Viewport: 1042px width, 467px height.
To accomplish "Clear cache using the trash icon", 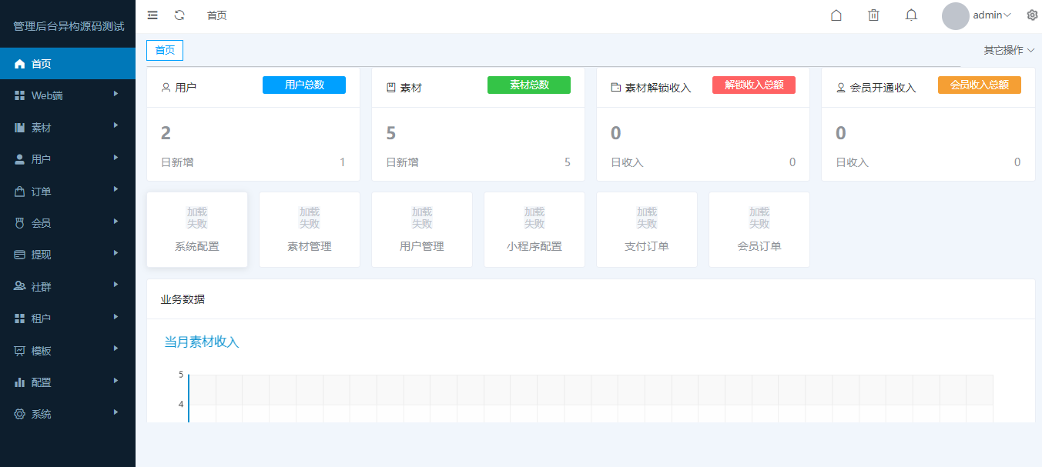I will click(873, 15).
